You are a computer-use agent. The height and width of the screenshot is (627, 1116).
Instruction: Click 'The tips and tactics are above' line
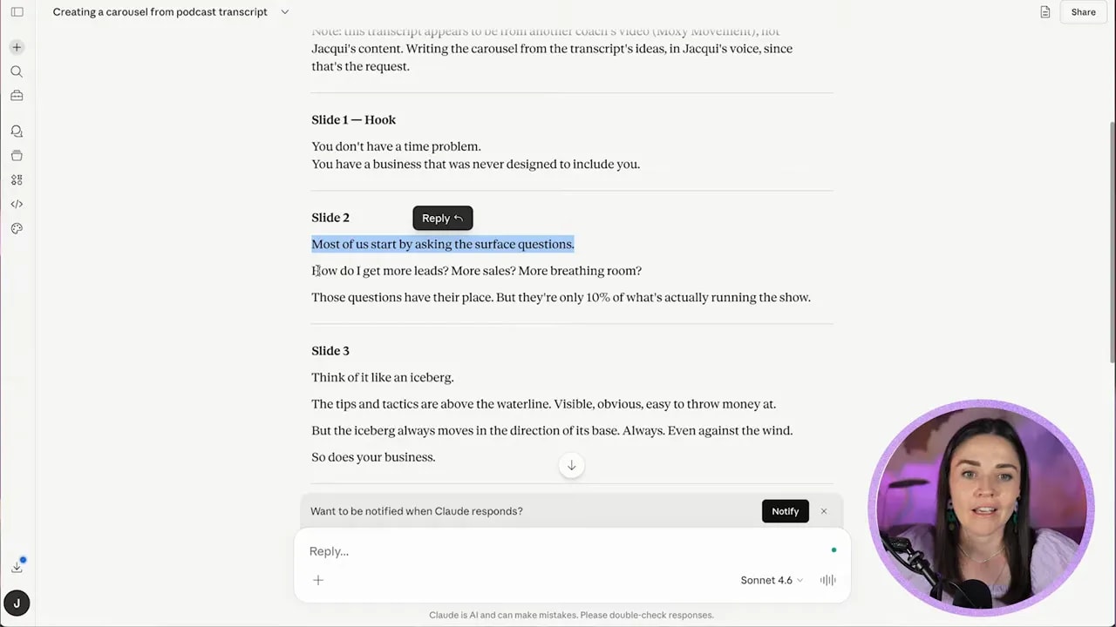coord(543,404)
